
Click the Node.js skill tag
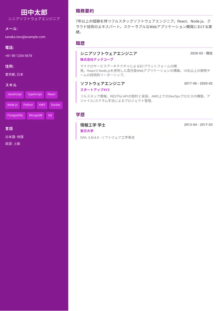(12, 105)
